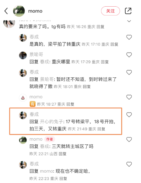The width and height of the screenshot is (141, 183).
Task: Reply to 景瑜哥's 17:29 comment
Action: [x=105, y=62]
